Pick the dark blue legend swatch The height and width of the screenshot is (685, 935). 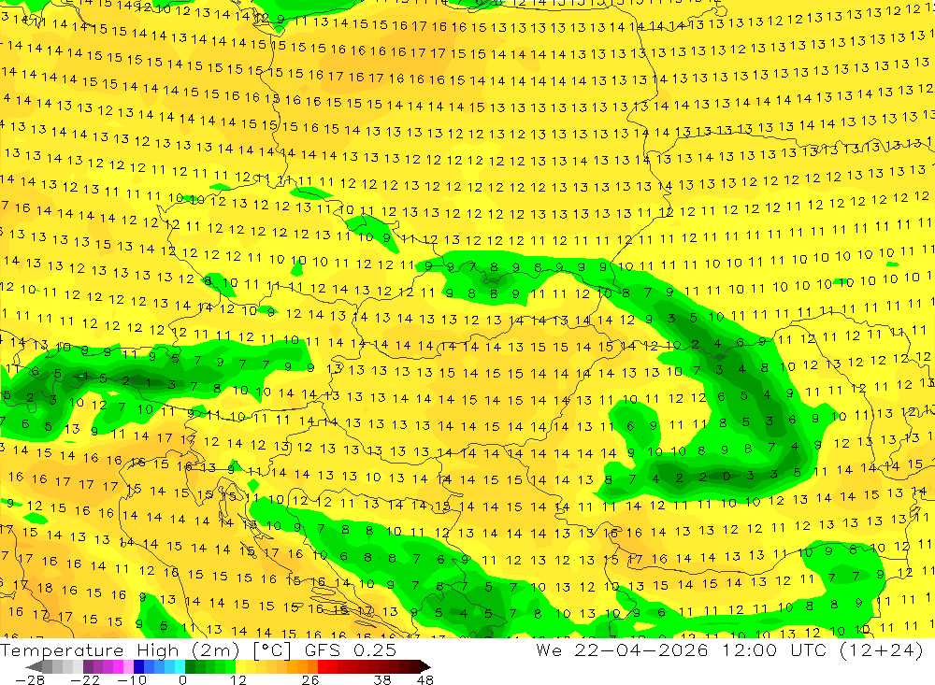138,666
